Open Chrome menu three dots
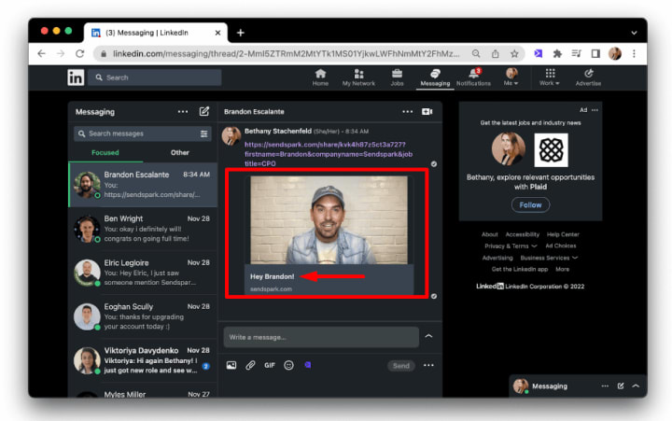672x421 pixels. click(634, 53)
